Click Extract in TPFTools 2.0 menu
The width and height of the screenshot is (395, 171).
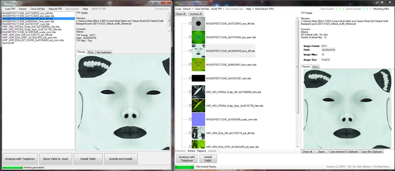(x=23, y=9)
